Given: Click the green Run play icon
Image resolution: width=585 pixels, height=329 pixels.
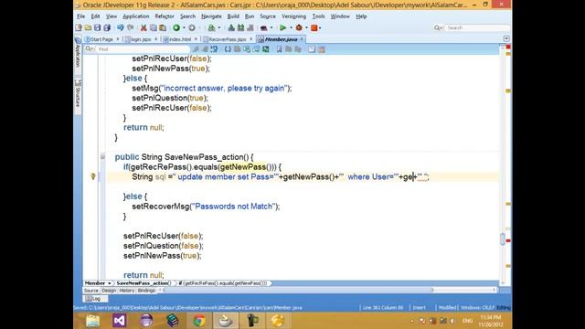Looking at the screenshot, I should [x=282, y=27].
